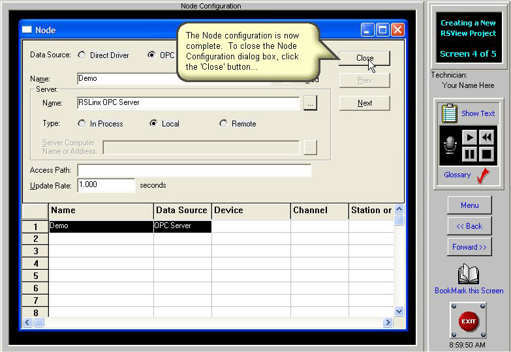Click the red EXIT button

pyautogui.click(x=469, y=321)
